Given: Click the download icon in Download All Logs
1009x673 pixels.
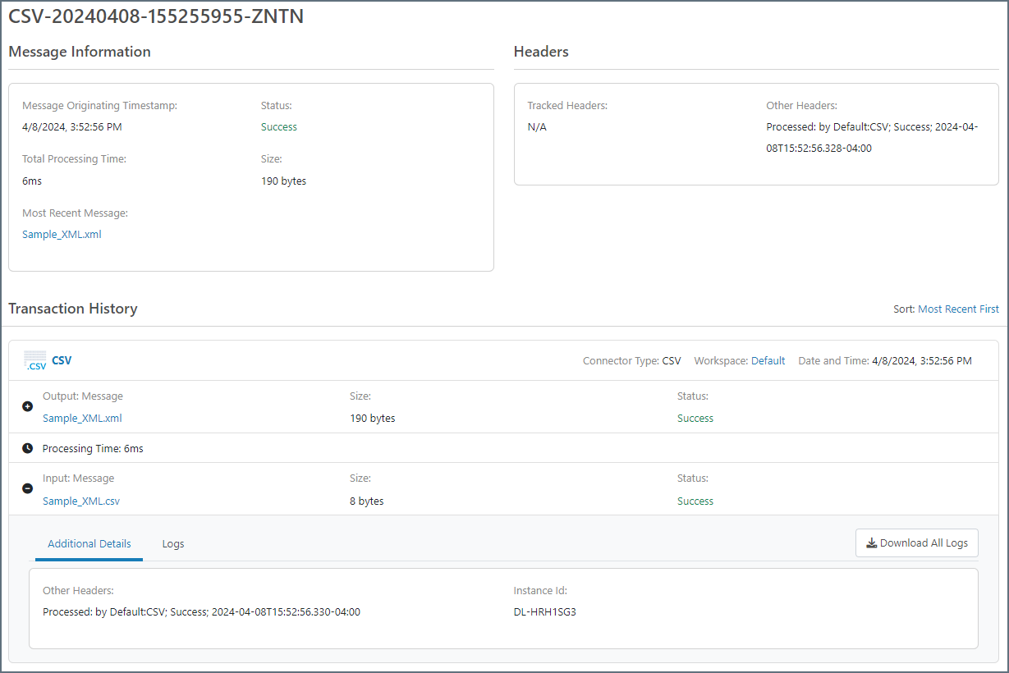Looking at the screenshot, I should [x=871, y=543].
